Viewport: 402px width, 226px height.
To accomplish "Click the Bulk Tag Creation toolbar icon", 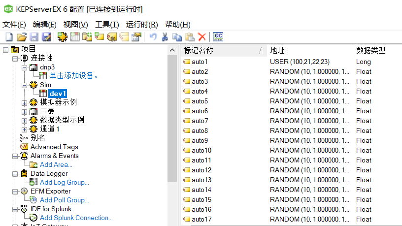I will pyautogui.click(x=112, y=37).
